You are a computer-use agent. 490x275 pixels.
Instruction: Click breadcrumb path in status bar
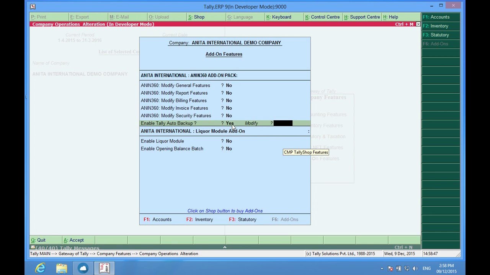(x=114, y=254)
